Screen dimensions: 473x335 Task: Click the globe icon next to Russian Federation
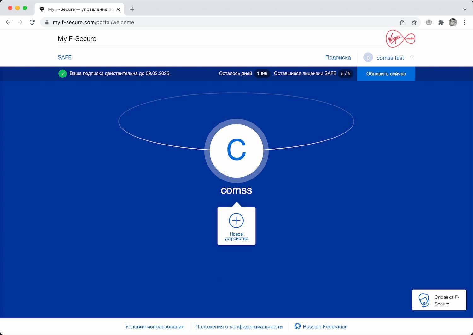pyautogui.click(x=297, y=326)
